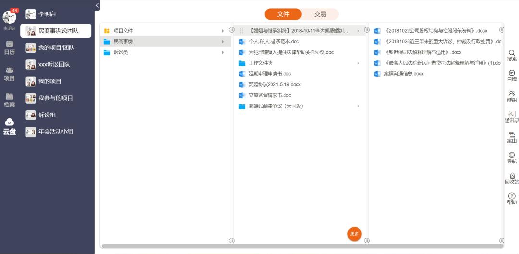The image size is (519, 254).
Task: Open 延期审理申请书.doc
Action: [270, 74]
